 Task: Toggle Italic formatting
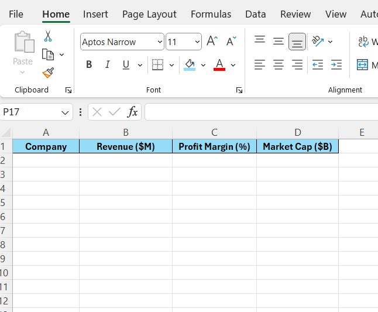pyautogui.click(x=108, y=64)
